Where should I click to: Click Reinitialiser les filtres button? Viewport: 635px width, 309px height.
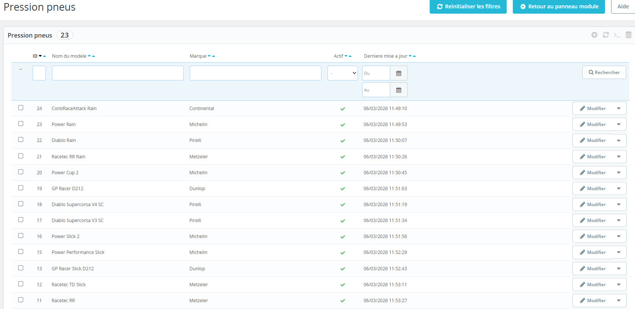pyautogui.click(x=468, y=6)
